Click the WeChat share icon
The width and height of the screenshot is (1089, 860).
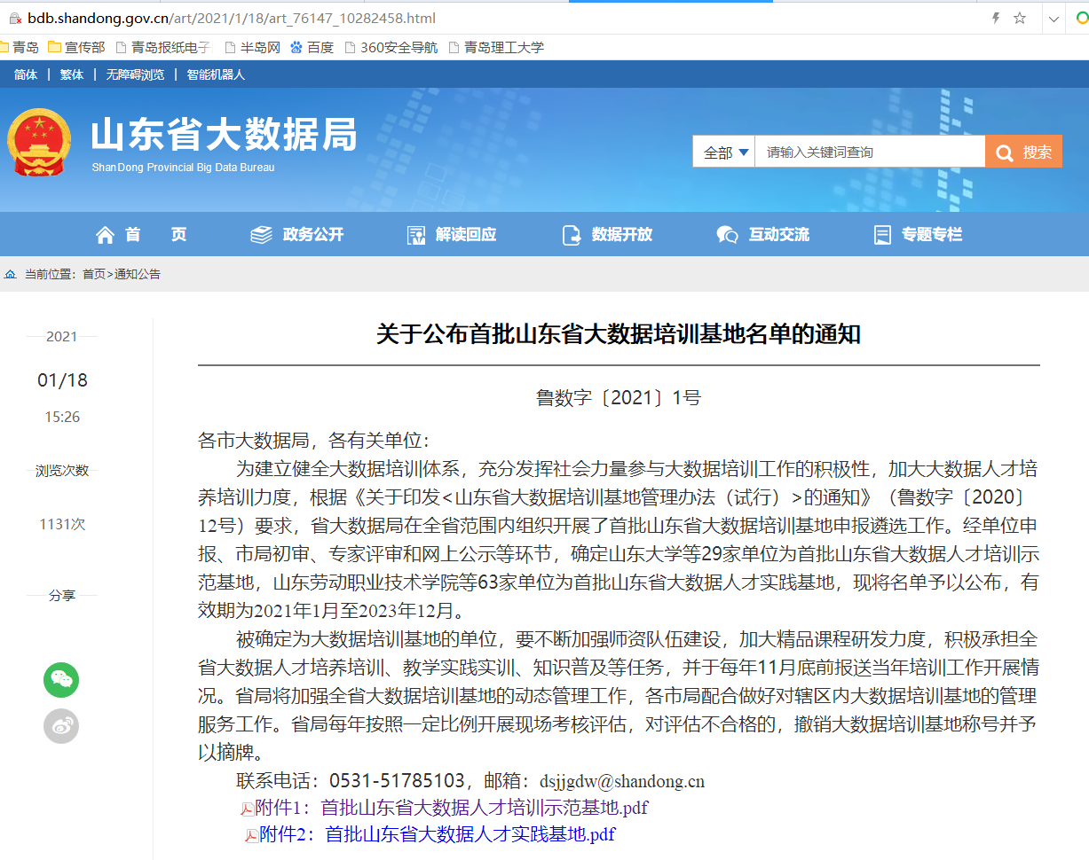[61, 680]
